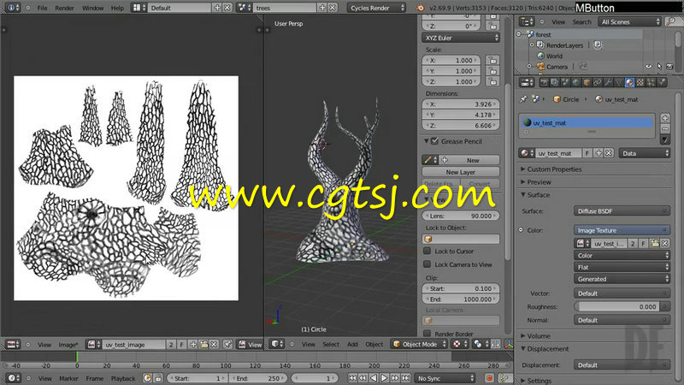Screen dimensions: 684x385
Task: Select the uv_test_mat material slot
Action: coord(587,122)
